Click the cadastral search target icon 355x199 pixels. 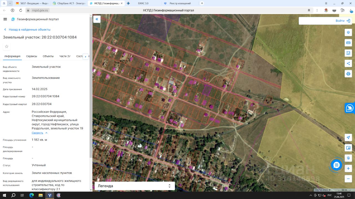click(x=348, y=158)
